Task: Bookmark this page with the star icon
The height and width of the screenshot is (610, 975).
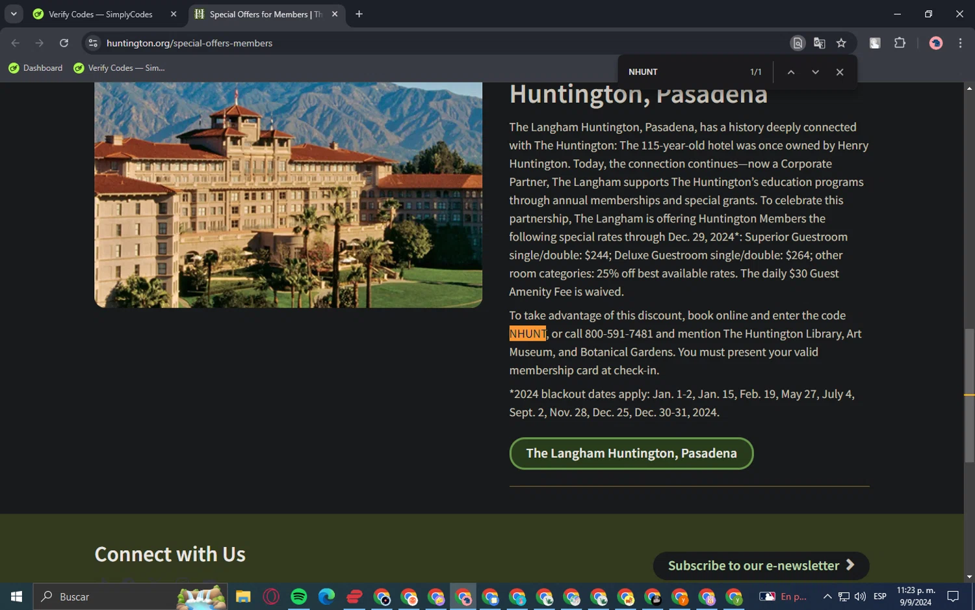Action: point(841,43)
